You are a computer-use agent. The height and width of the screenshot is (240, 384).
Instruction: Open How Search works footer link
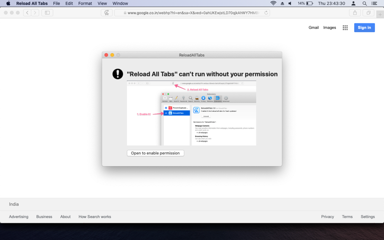[95, 217]
